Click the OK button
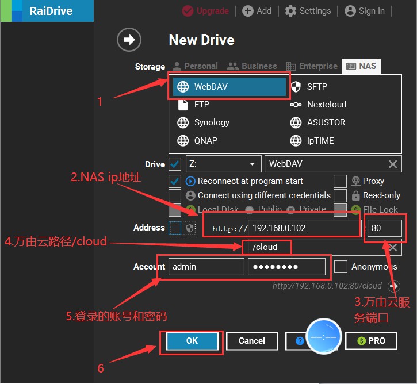The image size is (417, 384). point(192,341)
